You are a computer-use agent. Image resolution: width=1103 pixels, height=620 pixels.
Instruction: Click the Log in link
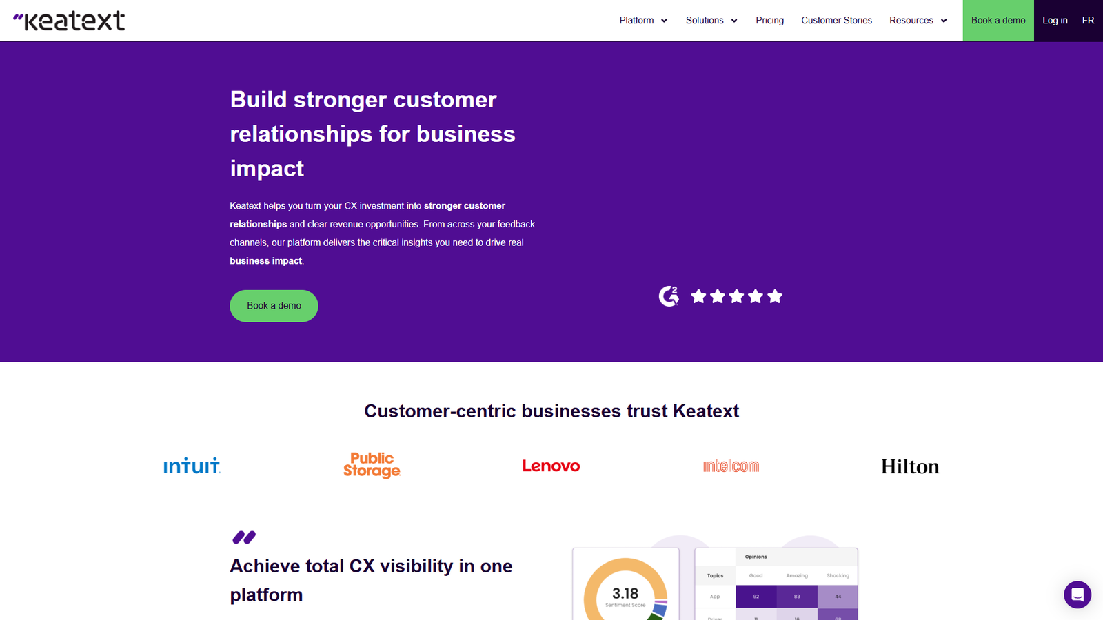pyautogui.click(x=1055, y=20)
